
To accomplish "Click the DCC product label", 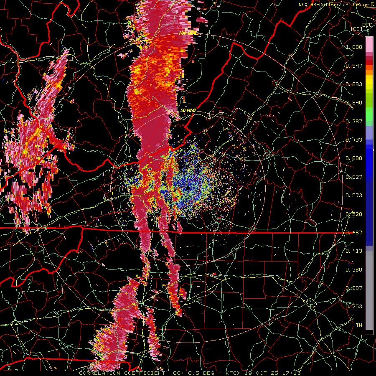I will coord(367,25).
